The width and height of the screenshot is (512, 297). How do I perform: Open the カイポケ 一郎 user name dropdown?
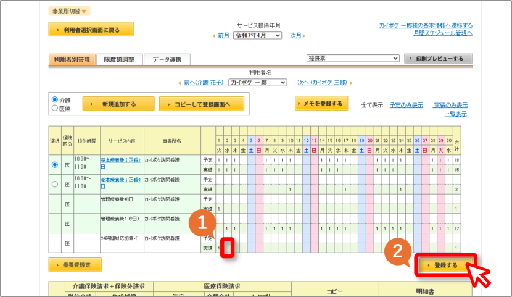(258, 82)
